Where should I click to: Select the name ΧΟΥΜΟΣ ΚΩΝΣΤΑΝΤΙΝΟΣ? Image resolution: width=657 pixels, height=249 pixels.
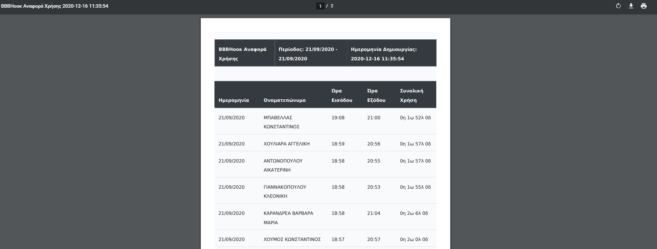292,239
